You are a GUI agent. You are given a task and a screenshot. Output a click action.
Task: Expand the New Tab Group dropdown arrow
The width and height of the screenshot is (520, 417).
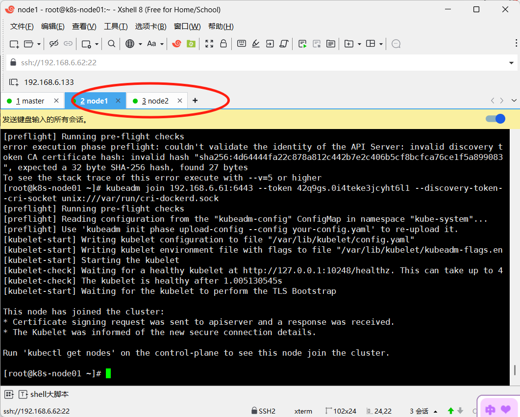[359, 44]
